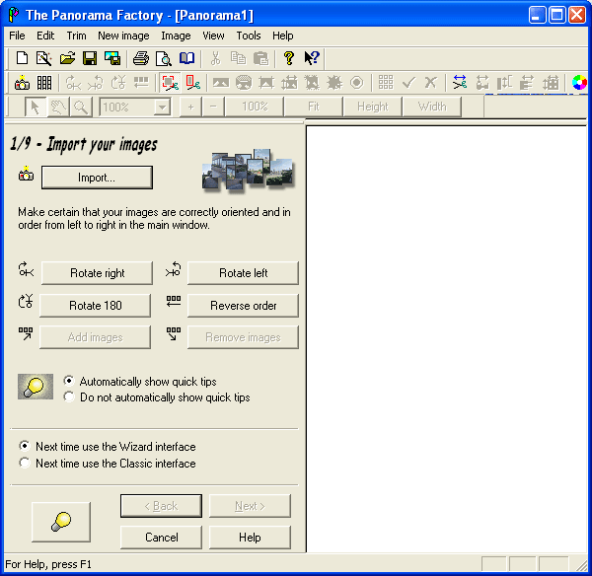This screenshot has height=576, width=592.
Task: Open print preview icon
Action: (164, 58)
